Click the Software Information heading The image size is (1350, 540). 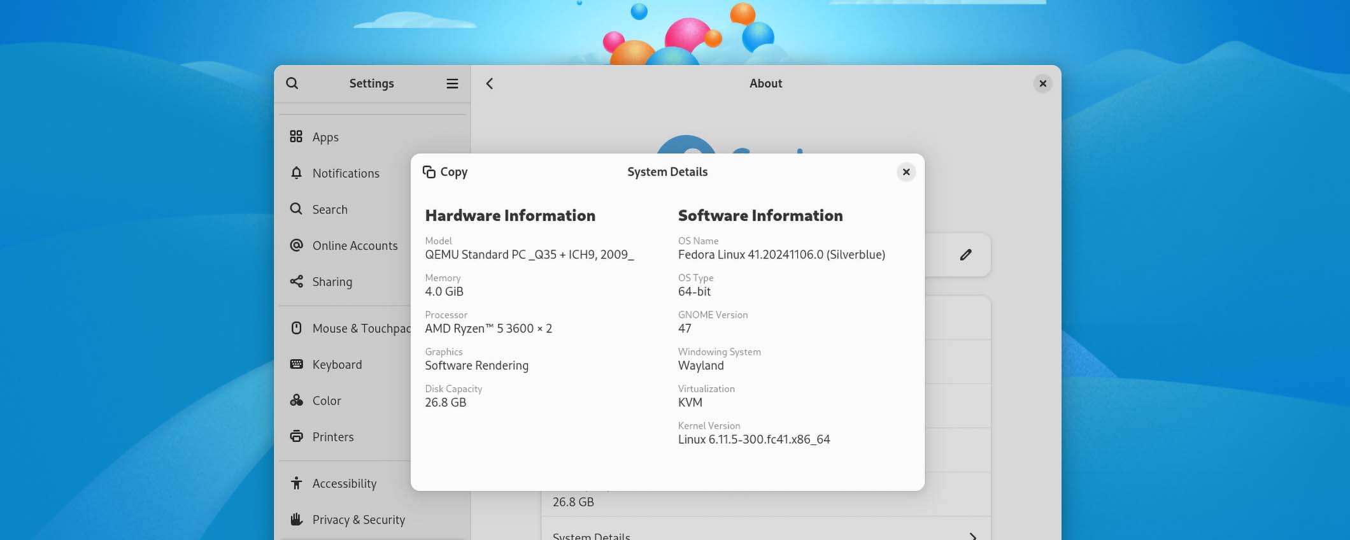pos(760,215)
